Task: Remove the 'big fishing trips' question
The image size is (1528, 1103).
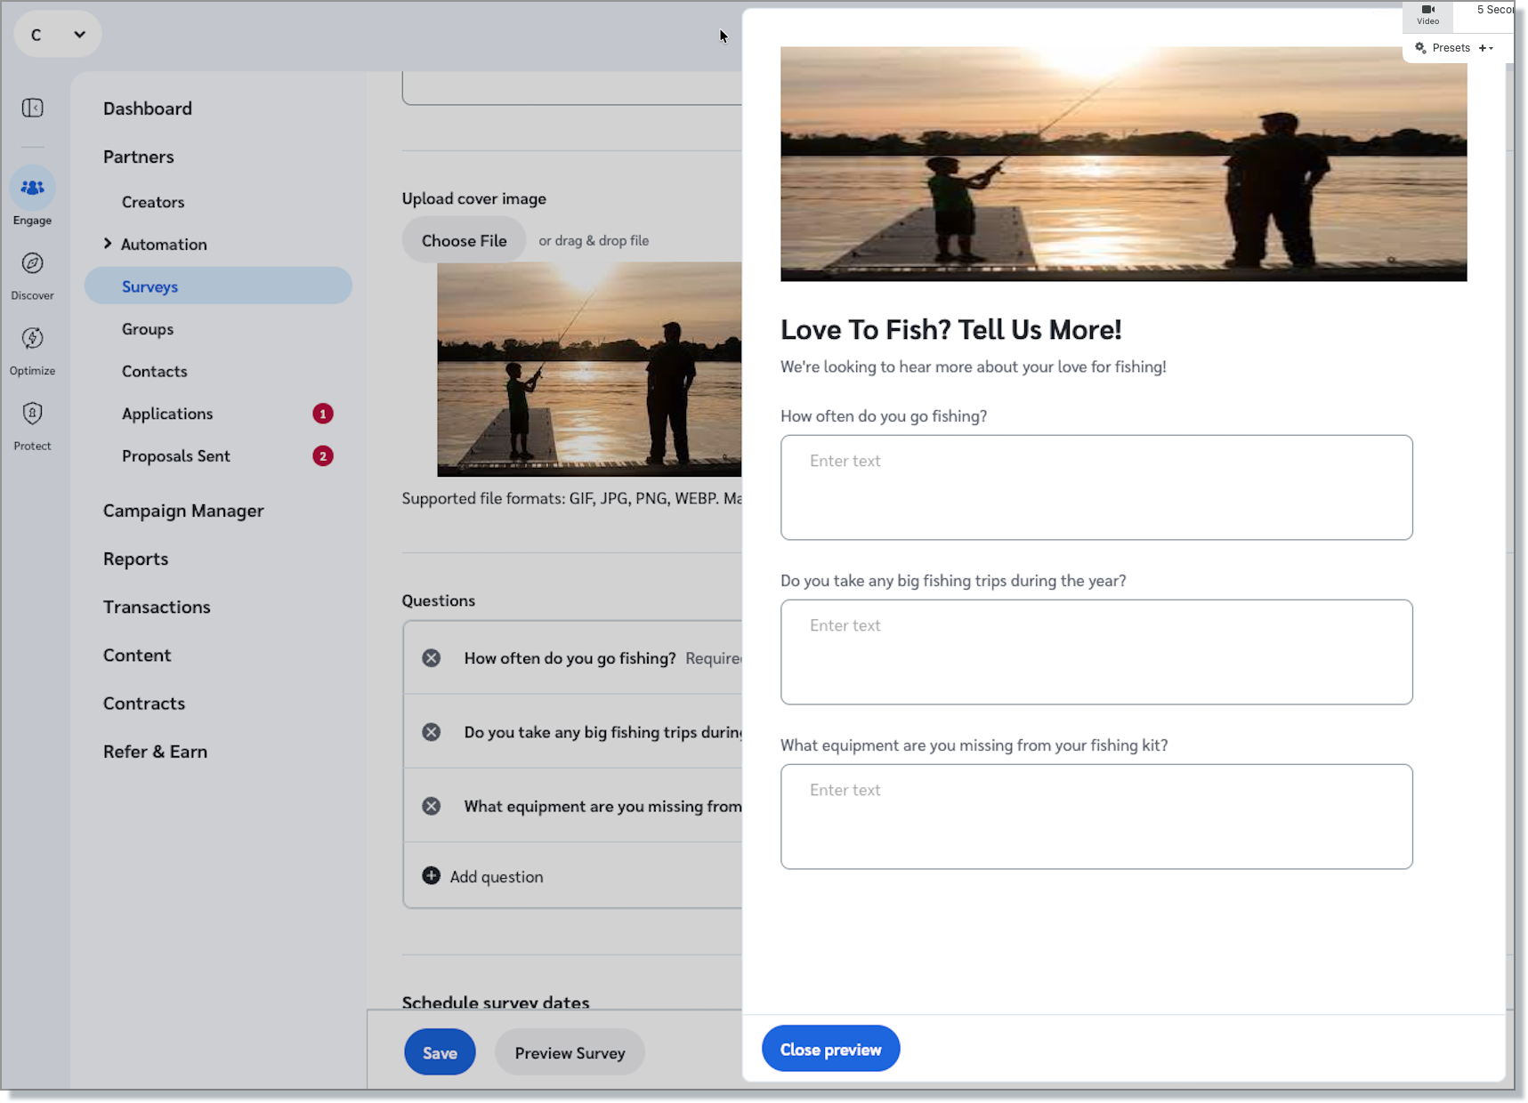Action: (432, 732)
